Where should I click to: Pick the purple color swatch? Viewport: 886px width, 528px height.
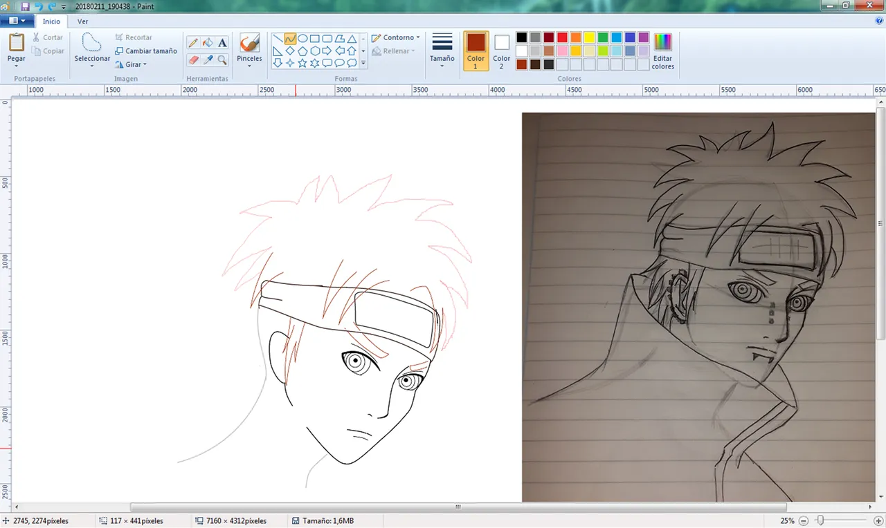pos(643,37)
